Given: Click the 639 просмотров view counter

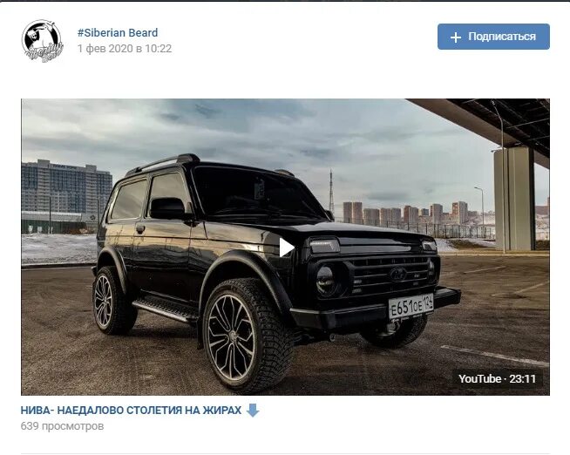Looking at the screenshot, I should point(62,426).
